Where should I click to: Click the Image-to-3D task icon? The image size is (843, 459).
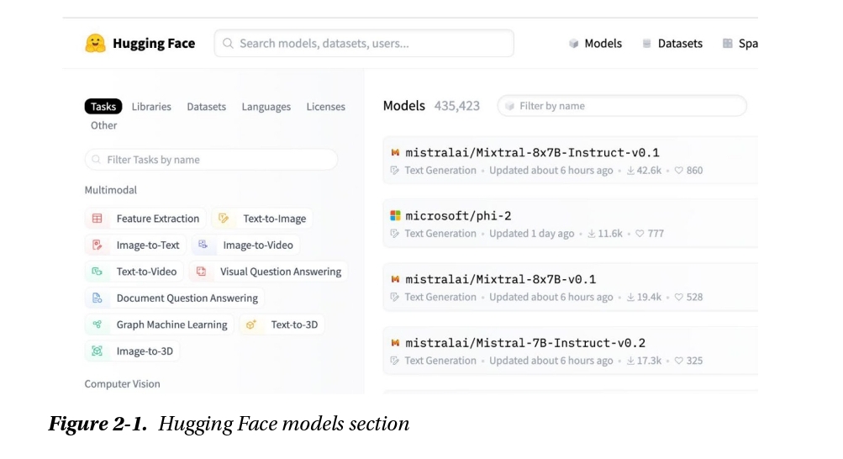tap(97, 351)
